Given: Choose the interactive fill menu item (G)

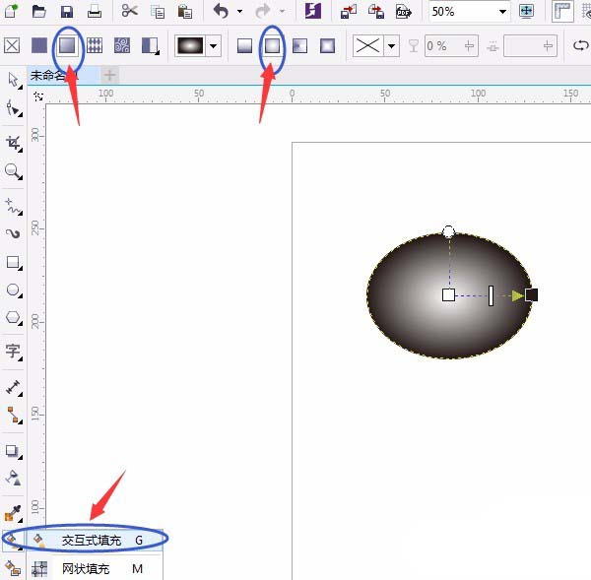Looking at the screenshot, I should pos(95,540).
